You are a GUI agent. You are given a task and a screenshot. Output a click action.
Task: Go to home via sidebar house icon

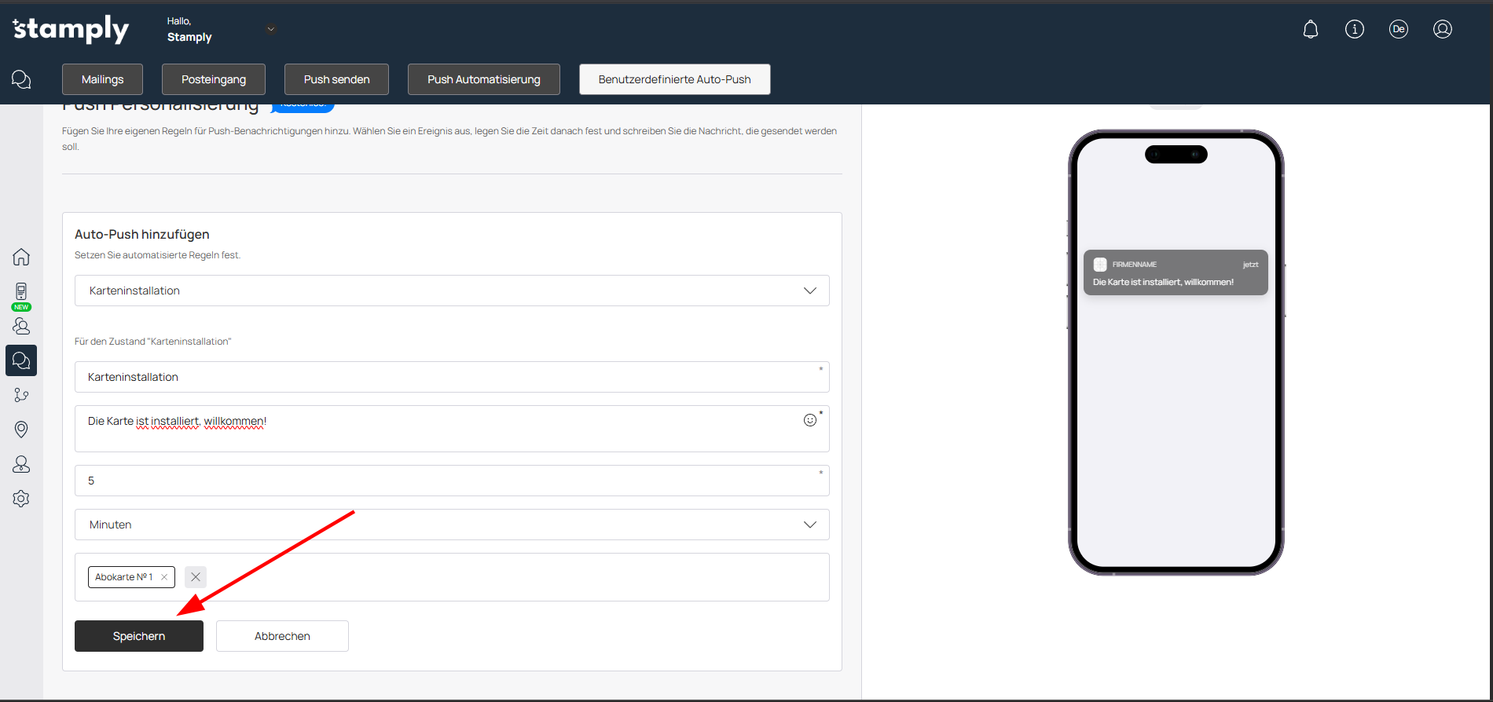pos(21,257)
